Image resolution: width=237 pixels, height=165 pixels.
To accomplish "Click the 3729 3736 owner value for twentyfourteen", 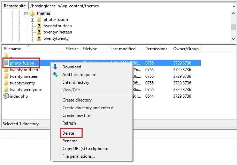I will pyautogui.click(x=182, y=70).
